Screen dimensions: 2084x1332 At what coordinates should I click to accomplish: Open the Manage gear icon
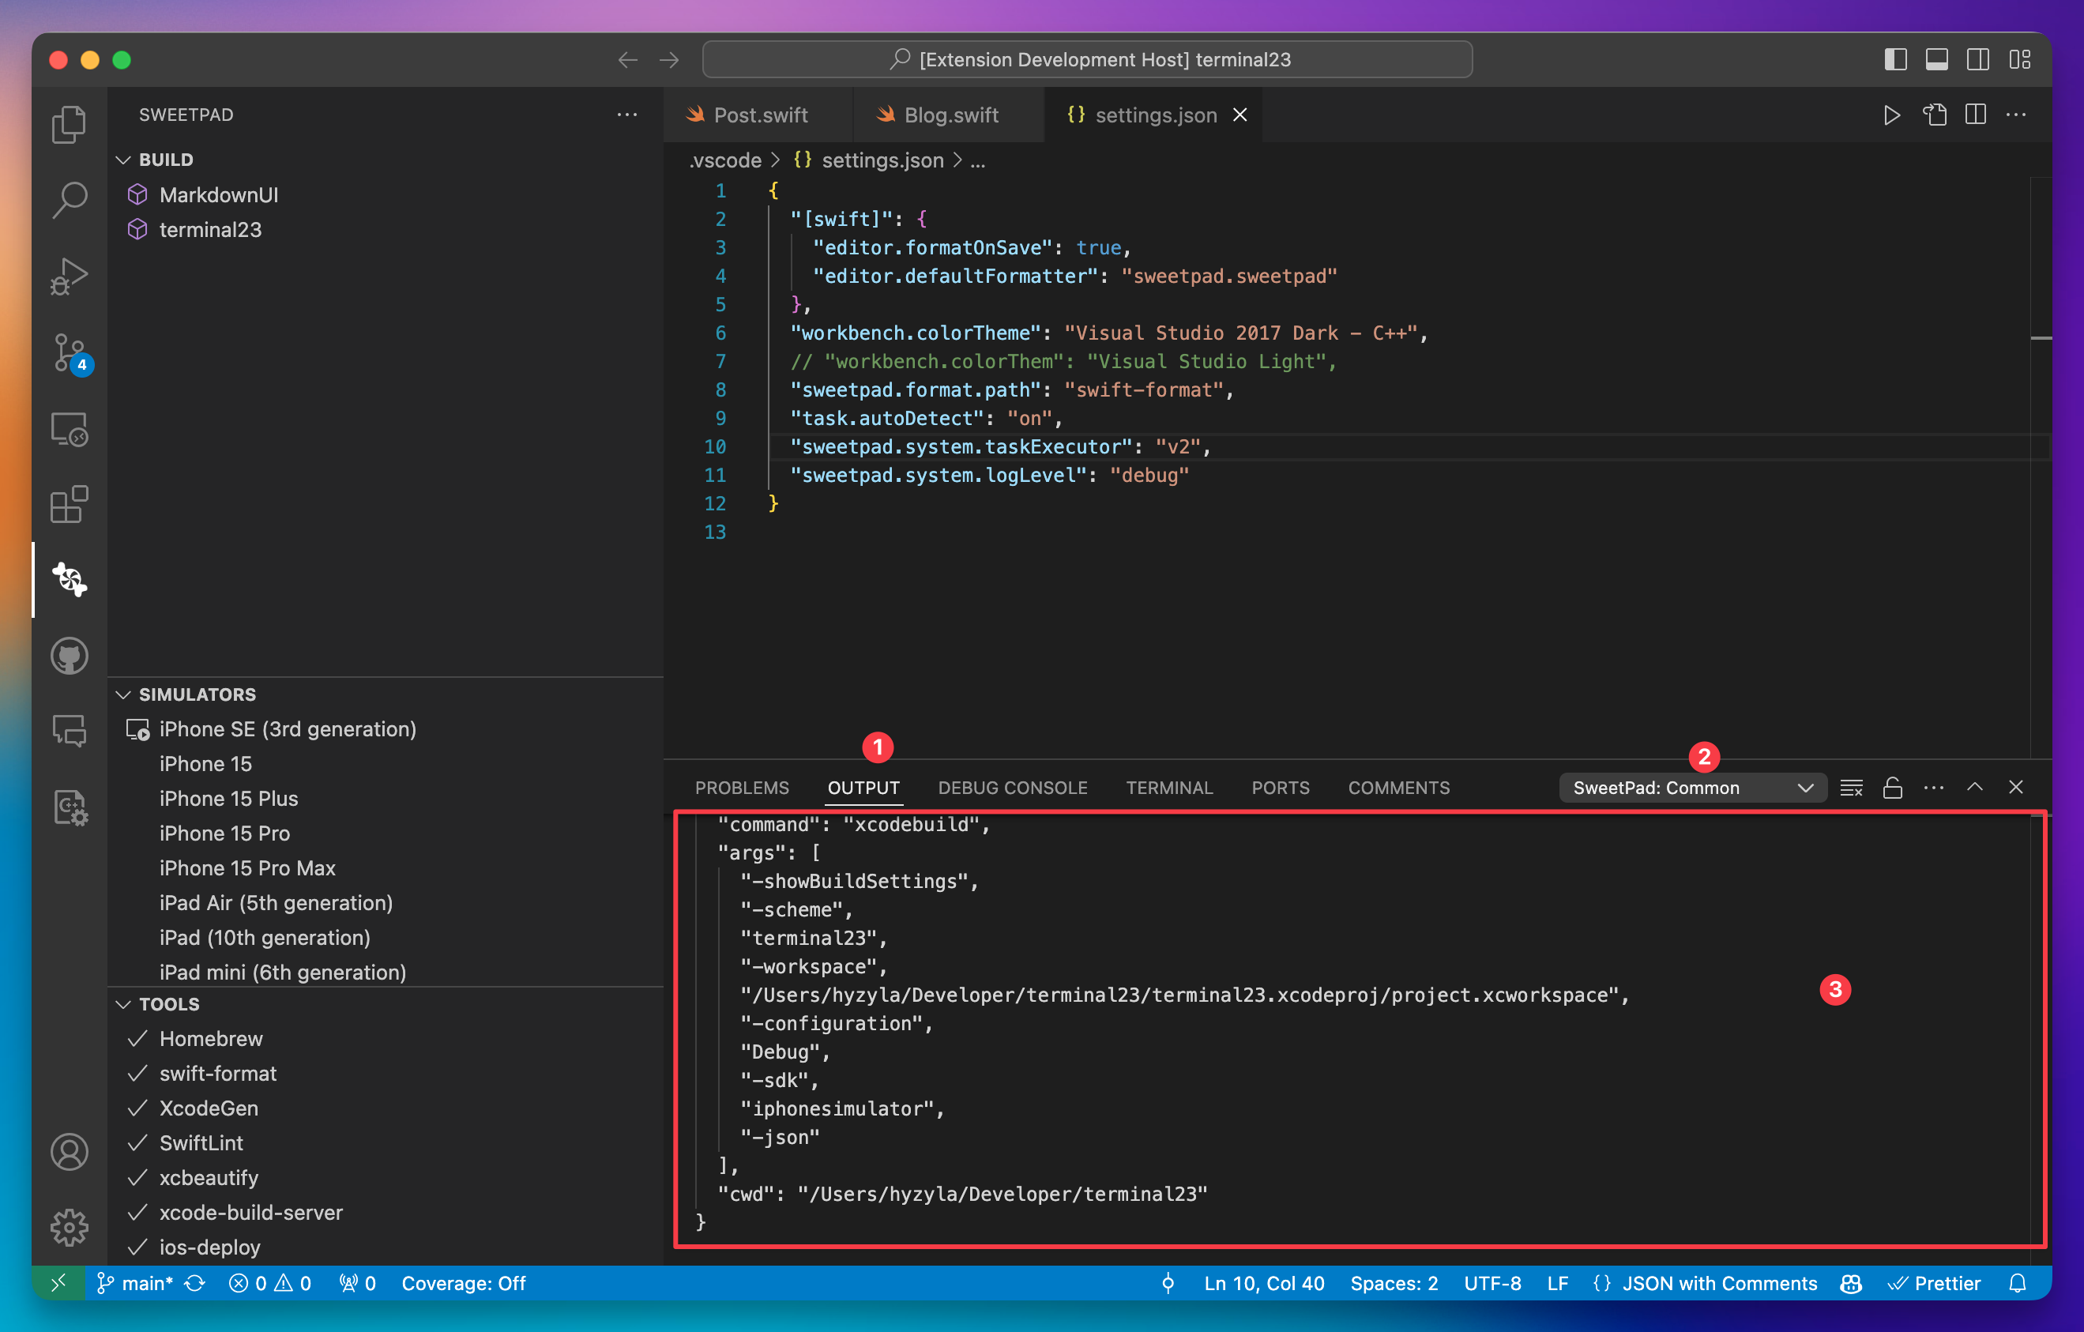pos(70,1227)
